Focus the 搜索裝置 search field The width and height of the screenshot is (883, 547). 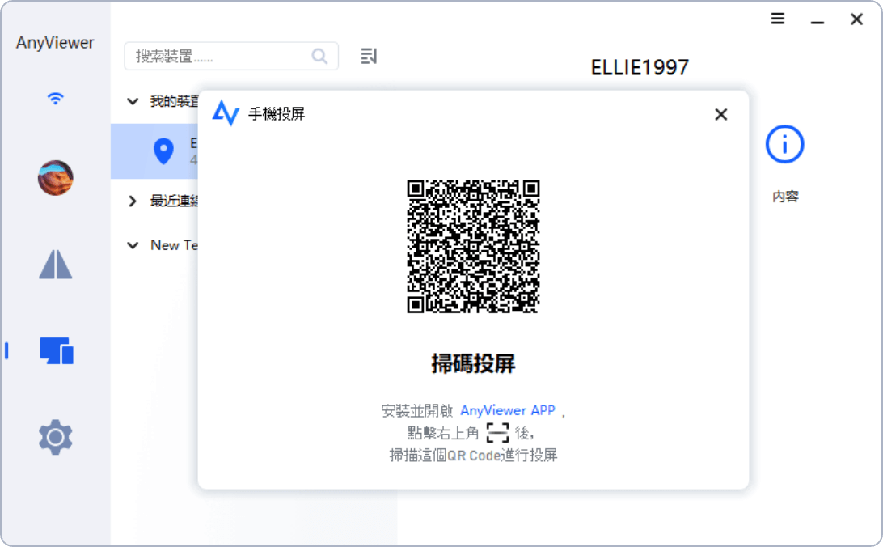tap(218, 56)
